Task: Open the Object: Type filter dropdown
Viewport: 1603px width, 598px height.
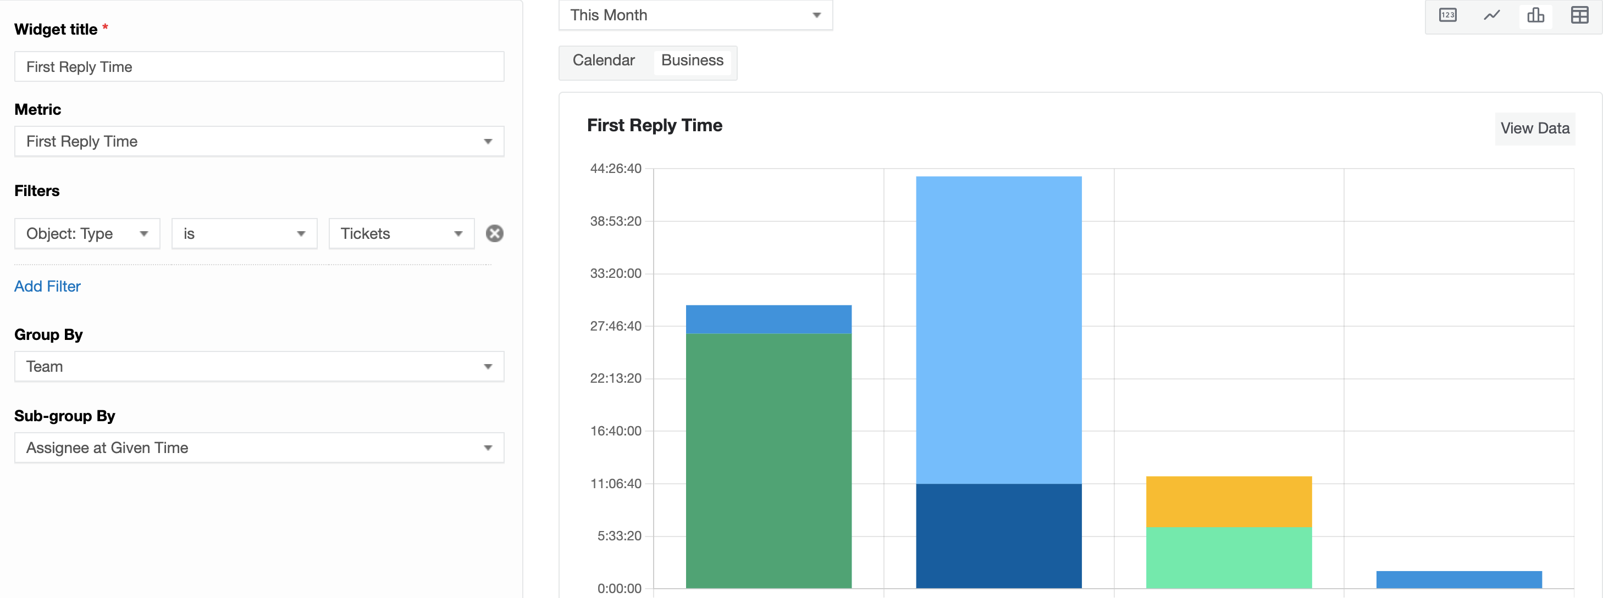Action: [x=87, y=234]
